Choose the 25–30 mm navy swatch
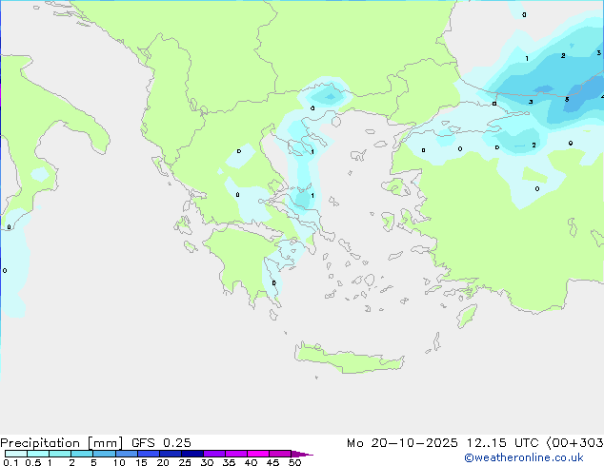The height and width of the screenshot is (466, 604). click(x=191, y=454)
